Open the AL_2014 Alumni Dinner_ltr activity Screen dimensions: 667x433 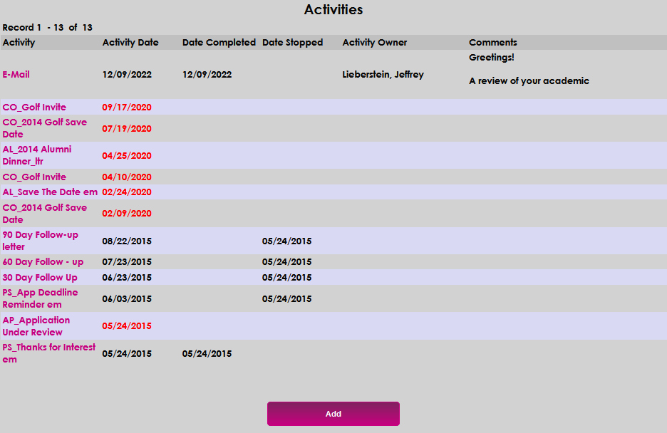point(36,155)
